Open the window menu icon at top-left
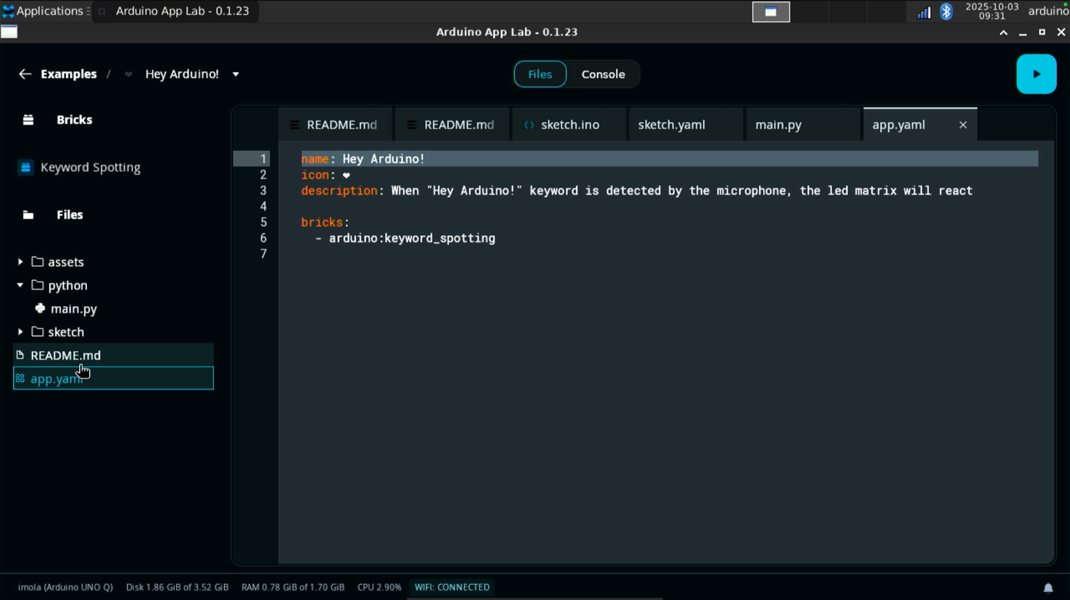 pyautogui.click(x=9, y=31)
